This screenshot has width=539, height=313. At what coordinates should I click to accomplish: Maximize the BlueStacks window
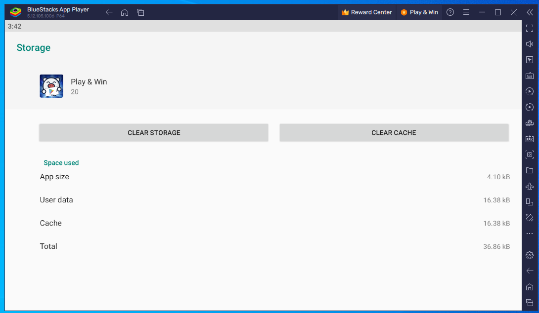point(498,12)
